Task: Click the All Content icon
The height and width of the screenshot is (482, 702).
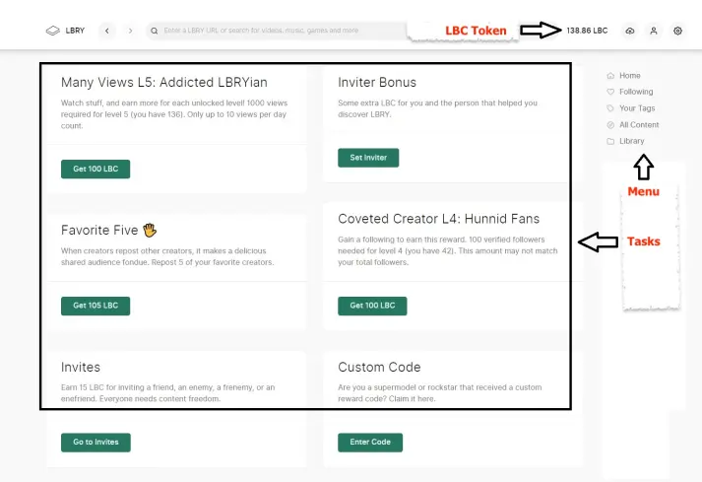Action: [610, 124]
